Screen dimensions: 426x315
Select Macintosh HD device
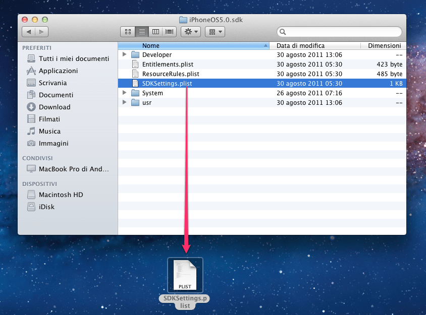point(55,195)
